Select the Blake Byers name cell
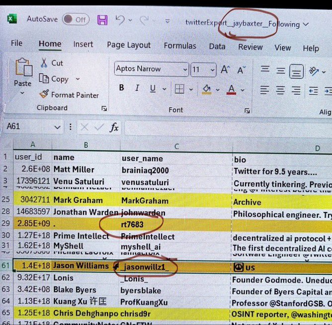The width and height of the screenshot is (332, 325). point(85,290)
